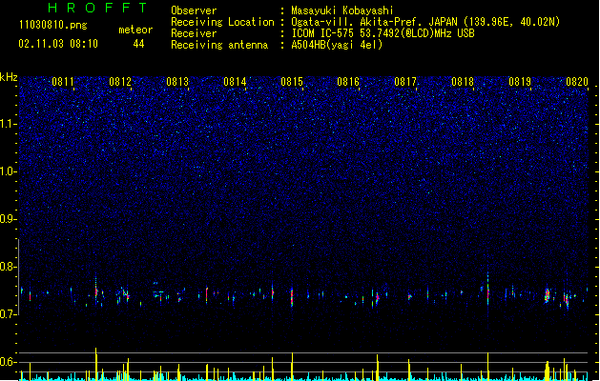Click the 0812 time marker

pyautogui.click(x=120, y=82)
